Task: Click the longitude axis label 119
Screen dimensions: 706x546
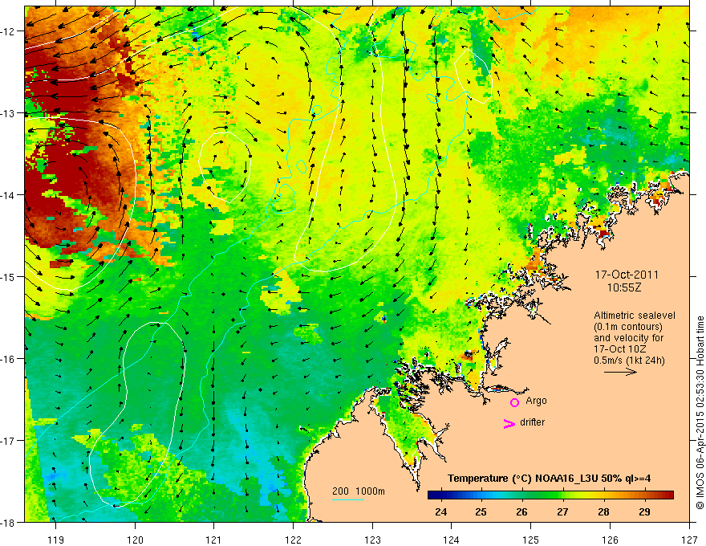Action: tap(55, 540)
